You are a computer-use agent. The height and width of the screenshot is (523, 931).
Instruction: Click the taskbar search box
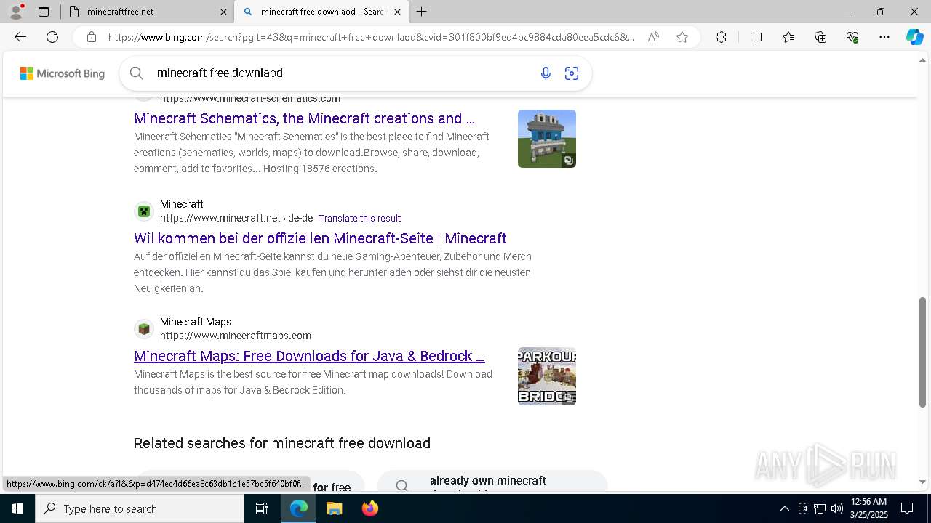(140, 508)
